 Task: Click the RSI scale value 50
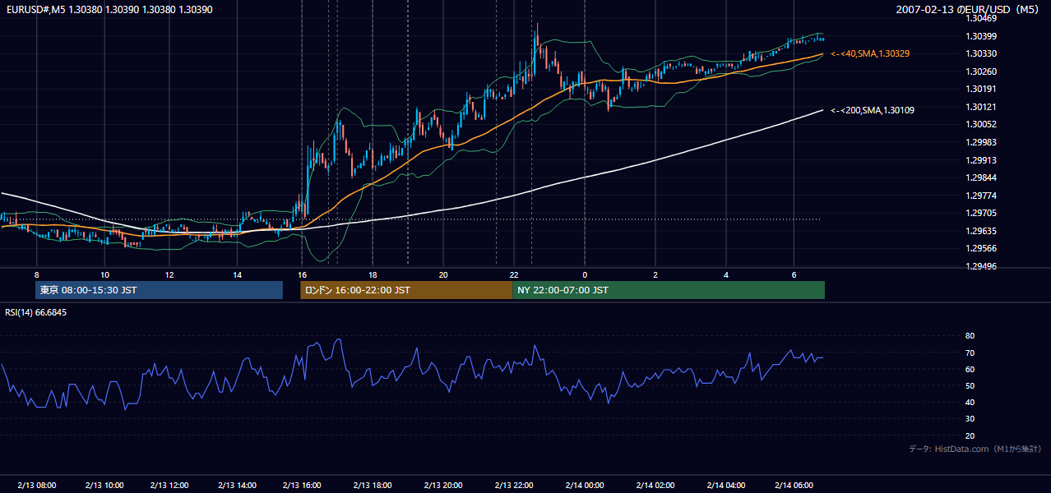970,385
